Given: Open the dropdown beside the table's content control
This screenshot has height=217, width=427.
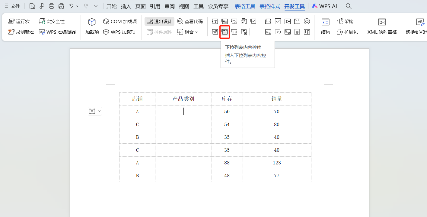Looking at the screenshot, I should pos(99,111).
